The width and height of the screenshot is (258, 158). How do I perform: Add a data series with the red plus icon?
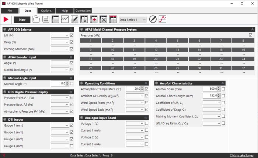click(94, 20)
